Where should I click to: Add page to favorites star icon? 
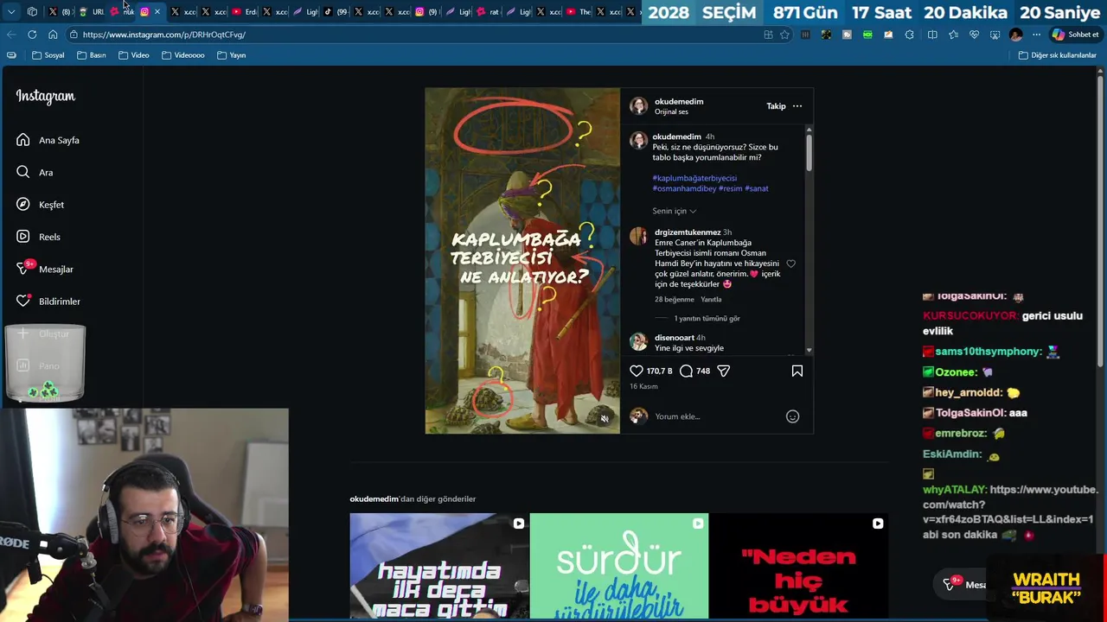pyautogui.click(x=784, y=35)
